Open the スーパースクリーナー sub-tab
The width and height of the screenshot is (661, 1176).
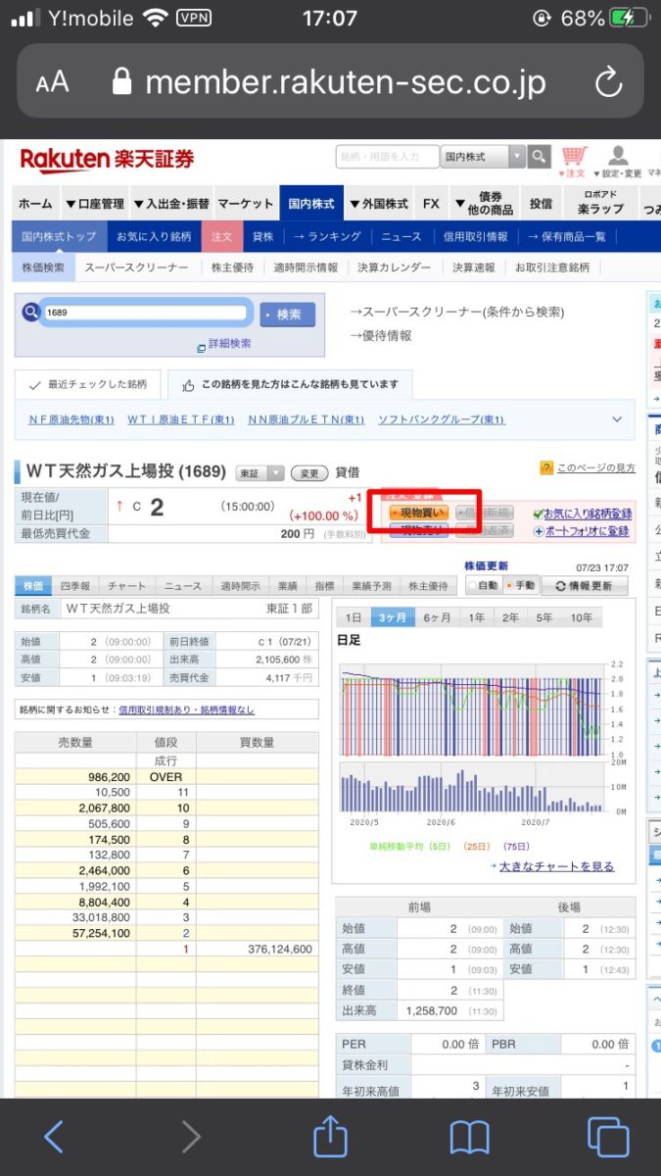(136, 268)
